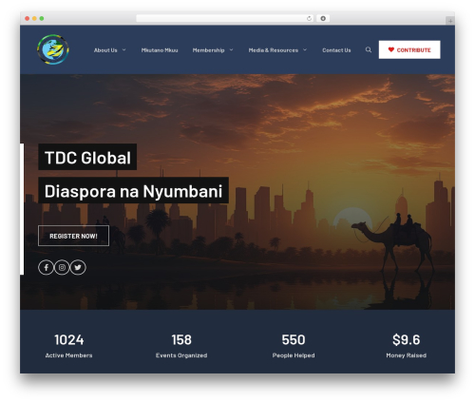Click the browser reload icon

[309, 18]
